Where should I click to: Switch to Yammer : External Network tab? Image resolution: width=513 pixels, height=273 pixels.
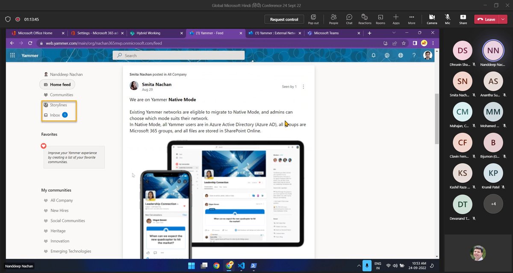coord(275,33)
